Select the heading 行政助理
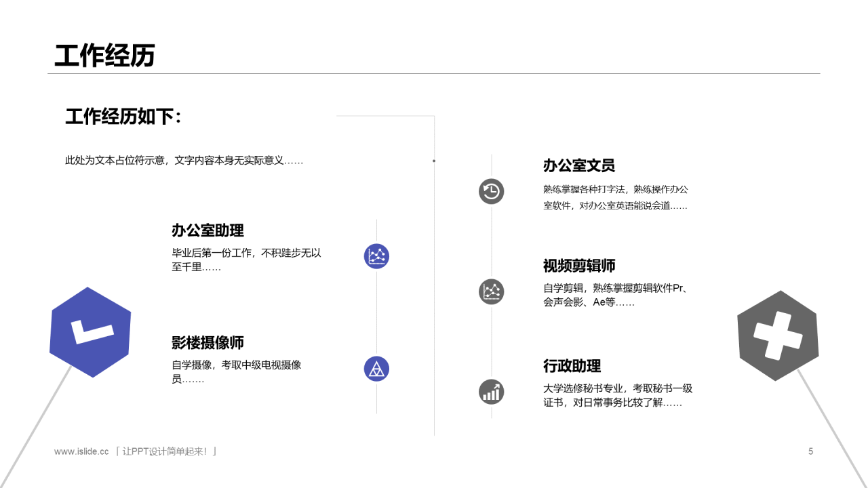Image resolution: width=868 pixels, height=488 pixels. tap(572, 366)
